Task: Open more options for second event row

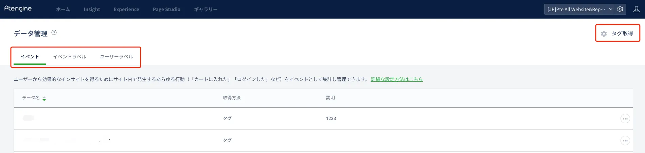Action: click(x=625, y=141)
